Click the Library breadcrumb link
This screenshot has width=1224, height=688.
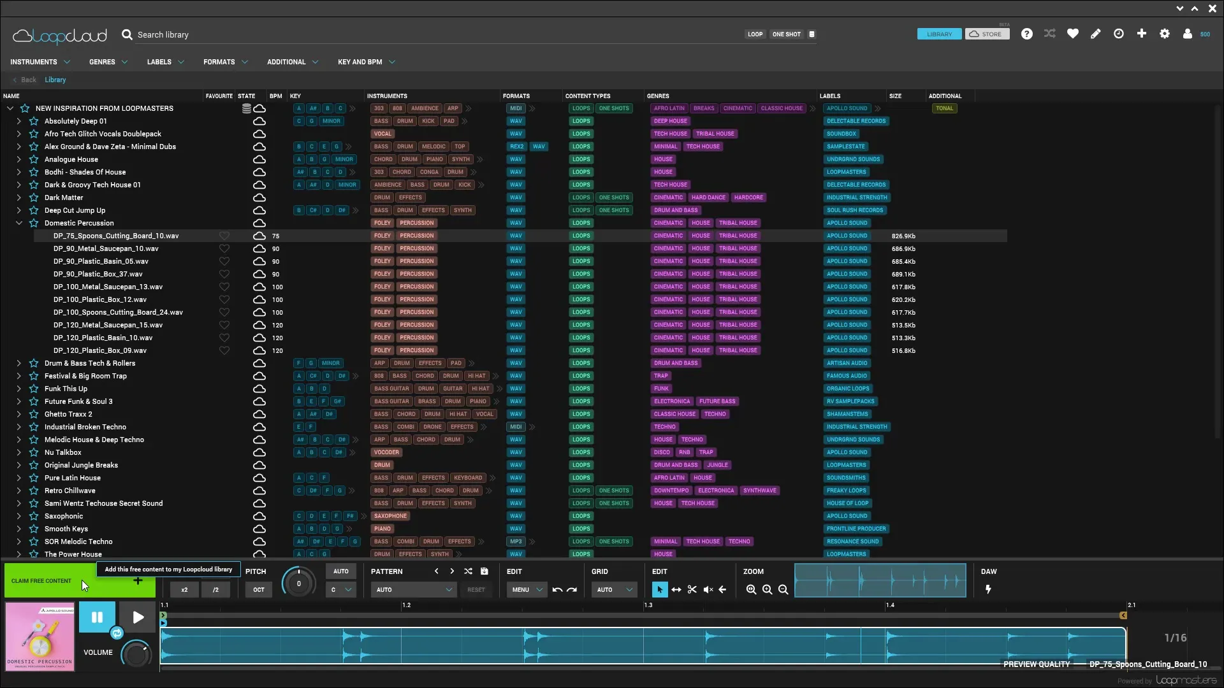coord(55,80)
